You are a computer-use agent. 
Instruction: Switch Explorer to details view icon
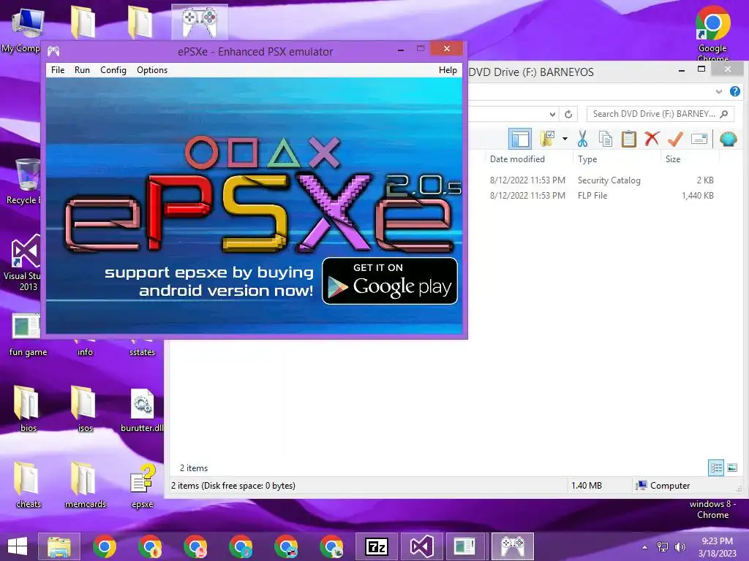(716, 467)
